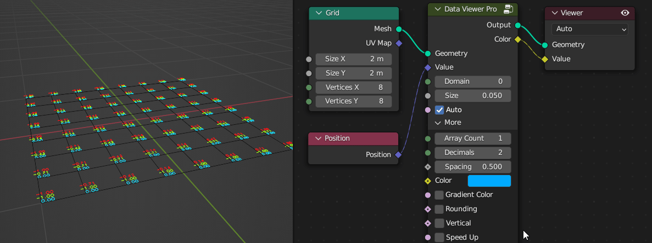This screenshot has height=243, width=652.
Task: Click the Size field showing 0.050
Action: tap(473, 96)
